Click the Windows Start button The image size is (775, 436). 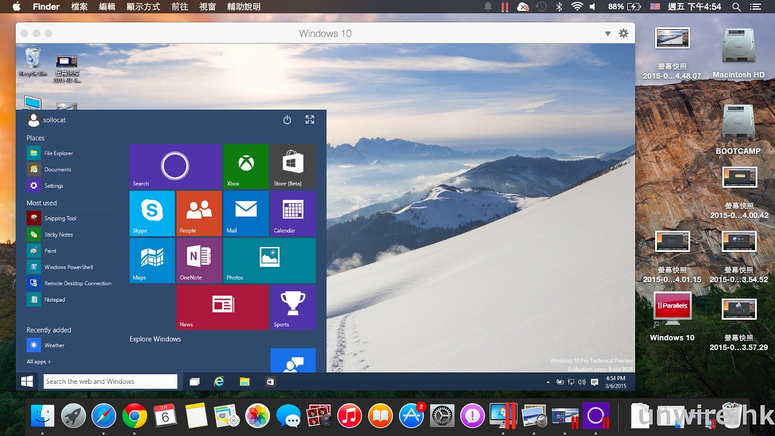point(27,381)
